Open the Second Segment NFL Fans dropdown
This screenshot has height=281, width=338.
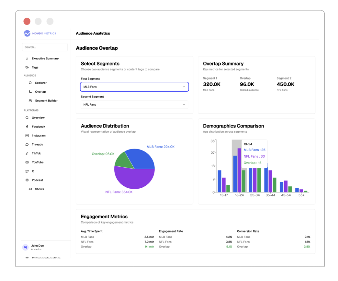click(x=134, y=105)
